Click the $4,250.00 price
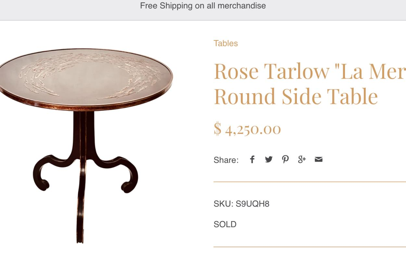The image size is (406, 253). (247, 129)
